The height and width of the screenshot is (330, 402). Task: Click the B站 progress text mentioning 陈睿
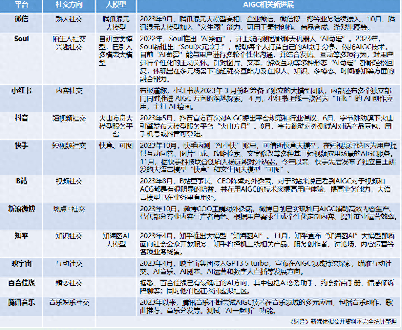coord(265,189)
